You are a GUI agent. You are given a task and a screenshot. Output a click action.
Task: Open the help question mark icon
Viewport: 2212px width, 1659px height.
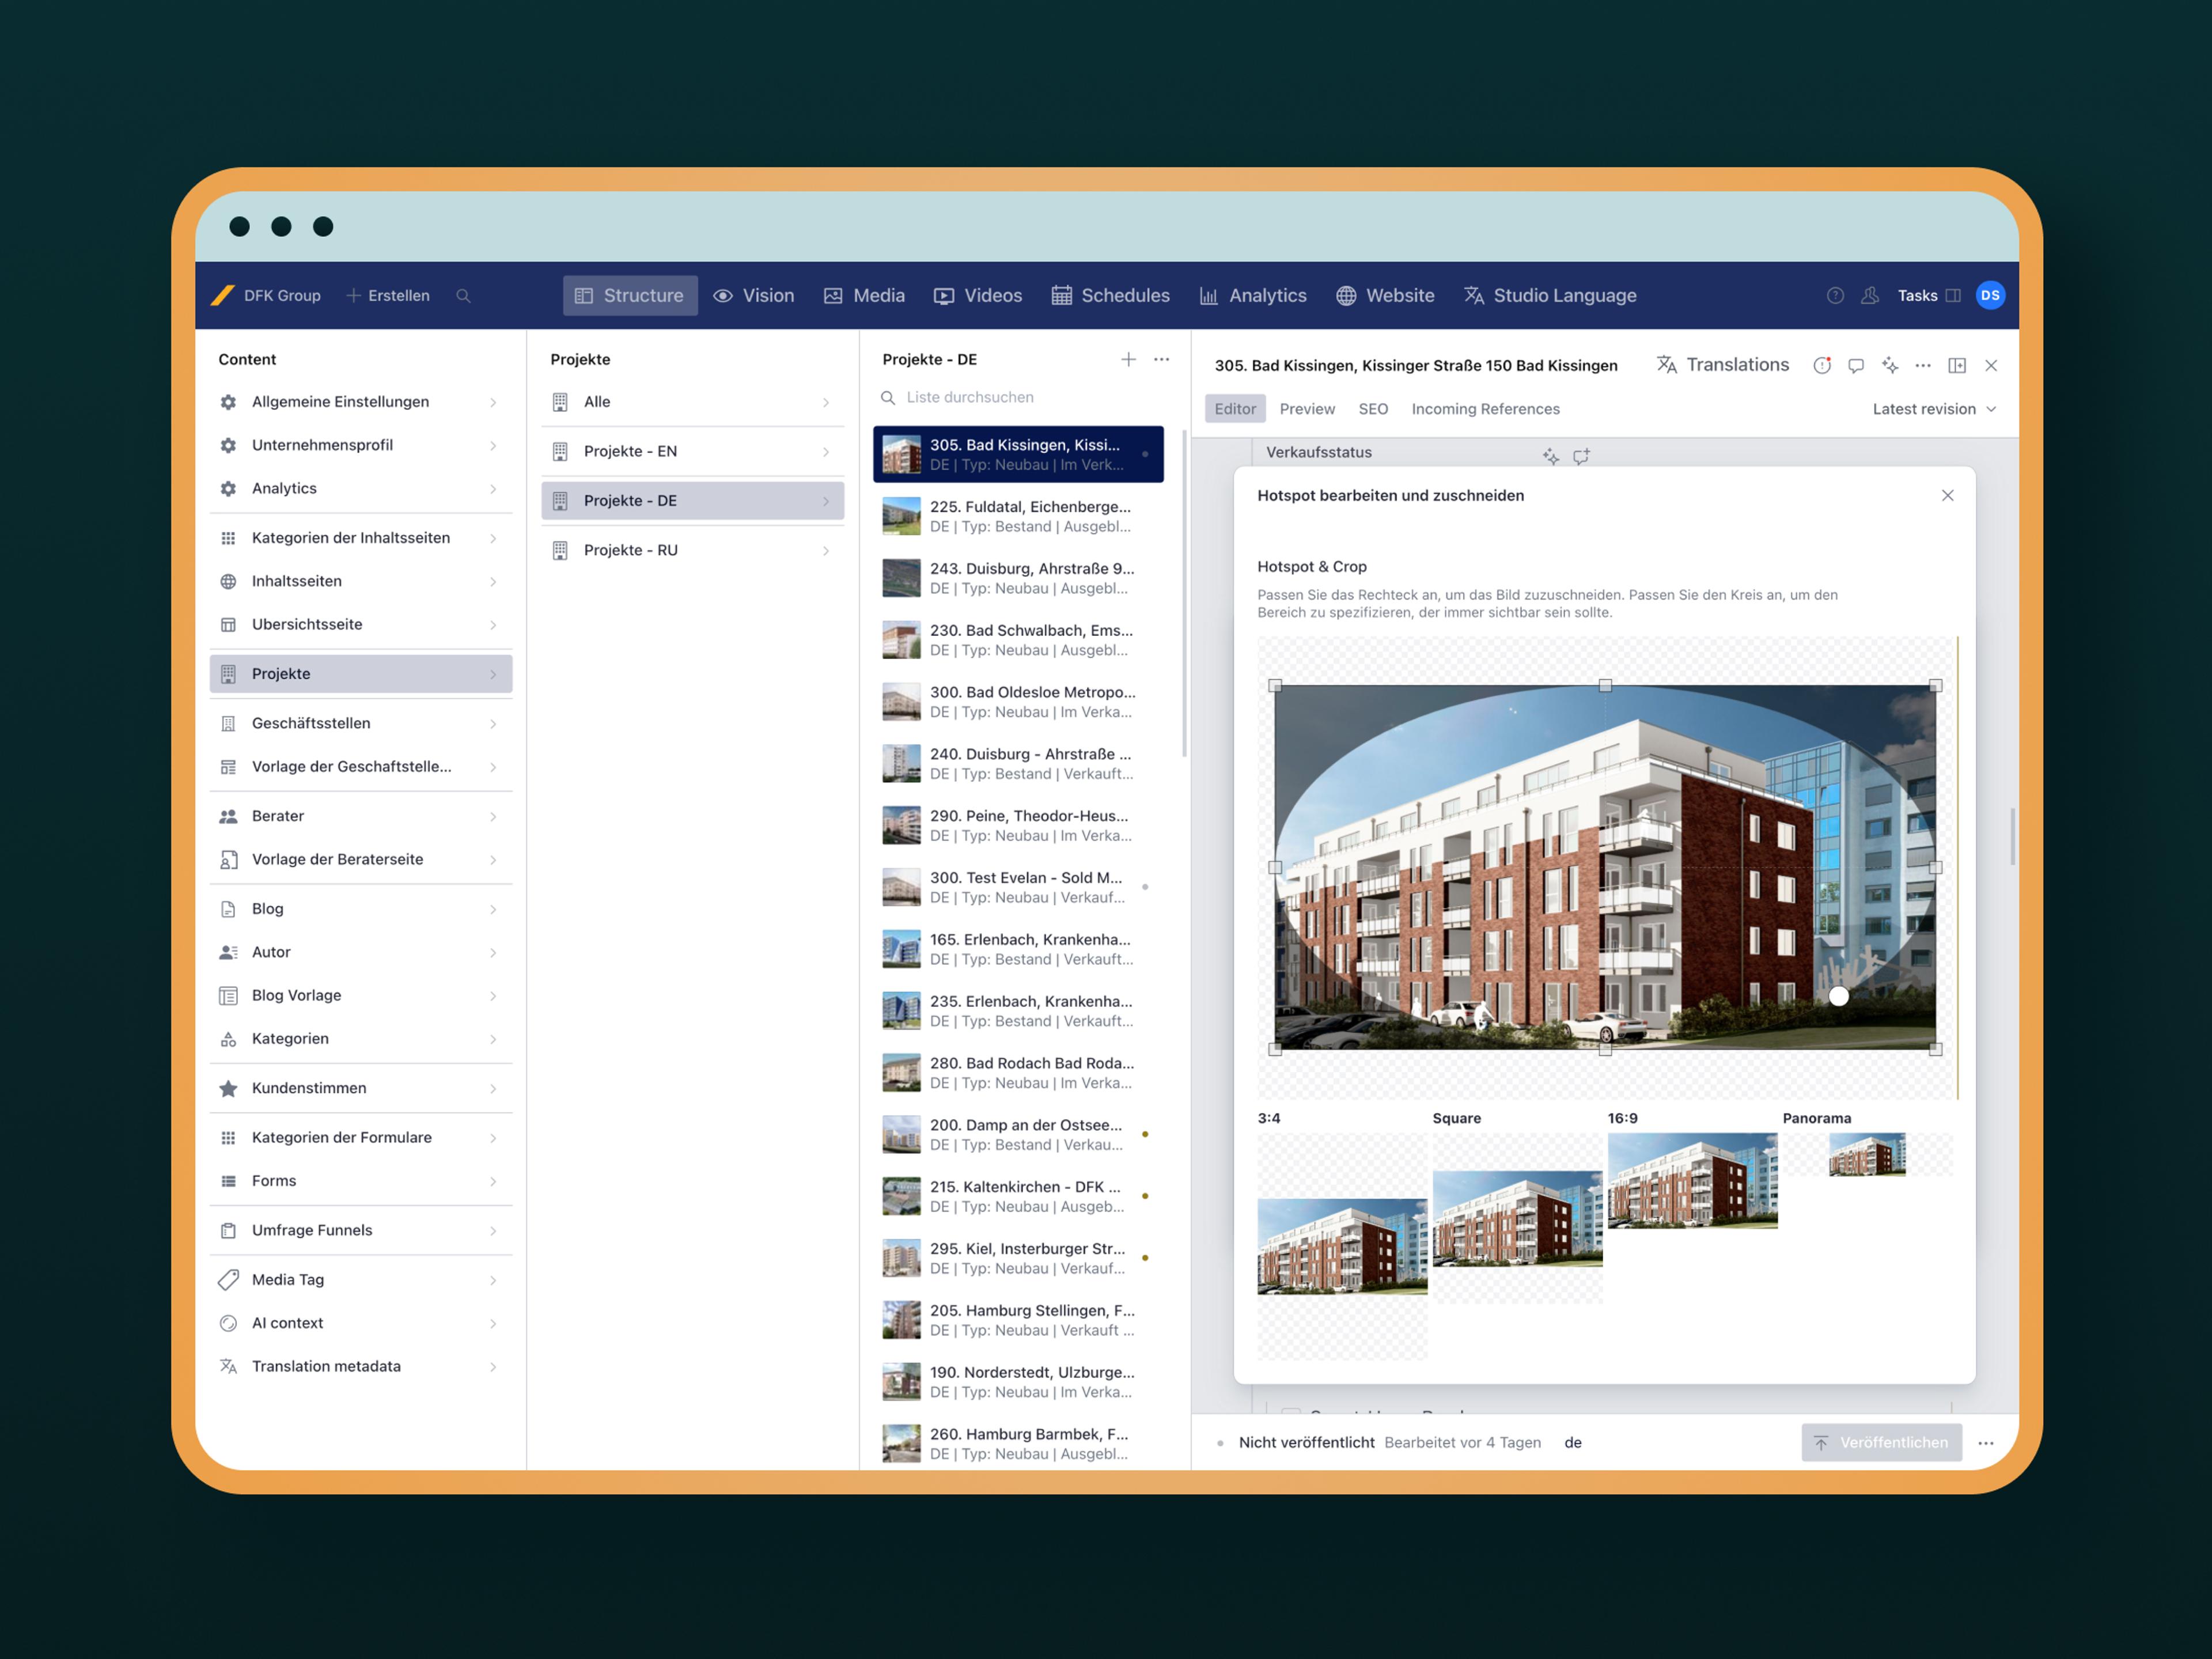[x=1835, y=296]
